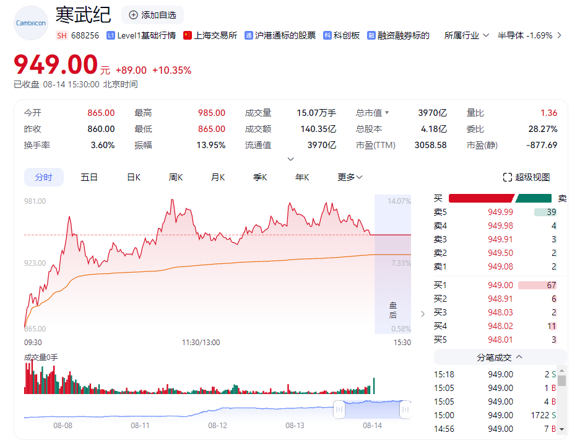Image resolution: width=572 pixels, height=443 pixels.
Task: Open the 更多 chart period dropdown
Action: coord(350,177)
